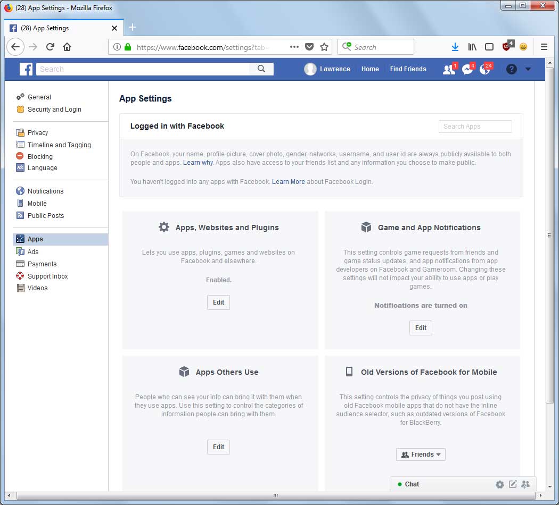559x505 pixels.
Task: Go to Firefox home page
Action: [67, 47]
